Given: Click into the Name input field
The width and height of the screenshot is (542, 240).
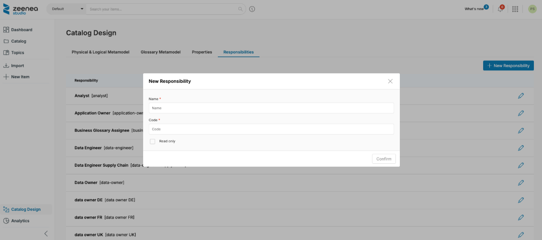Looking at the screenshot, I should coord(271,108).
